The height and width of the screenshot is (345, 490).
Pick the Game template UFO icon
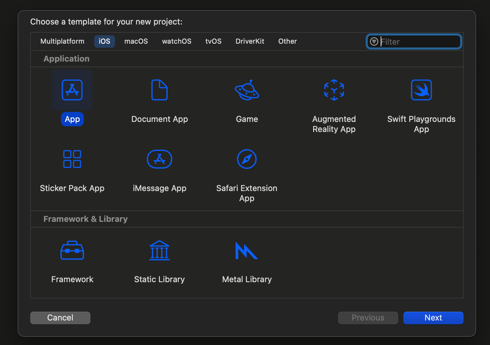(247, 90)
